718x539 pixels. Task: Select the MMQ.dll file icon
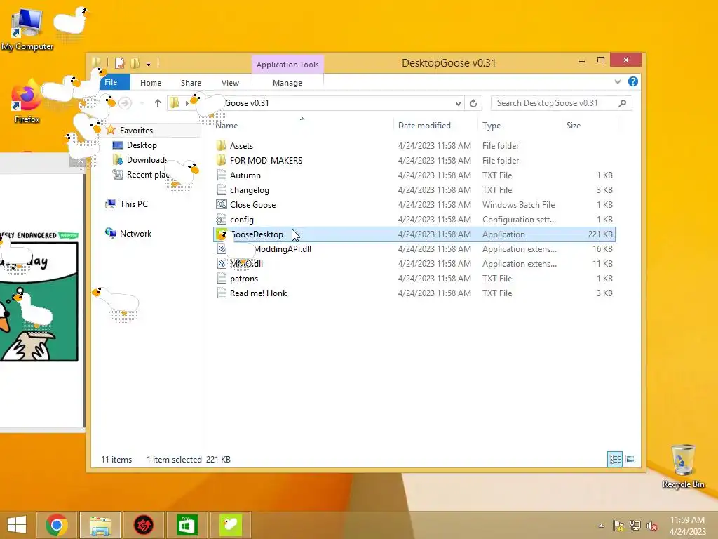tap(222, 264)
